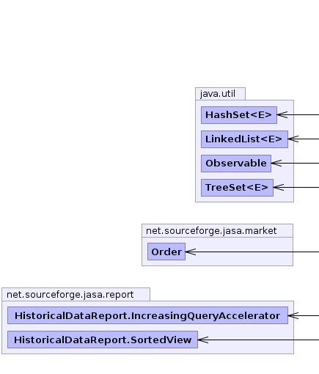Click the HashSet<E> class box
This screenshot has height=374, width=319.
[x=239, y=115]
